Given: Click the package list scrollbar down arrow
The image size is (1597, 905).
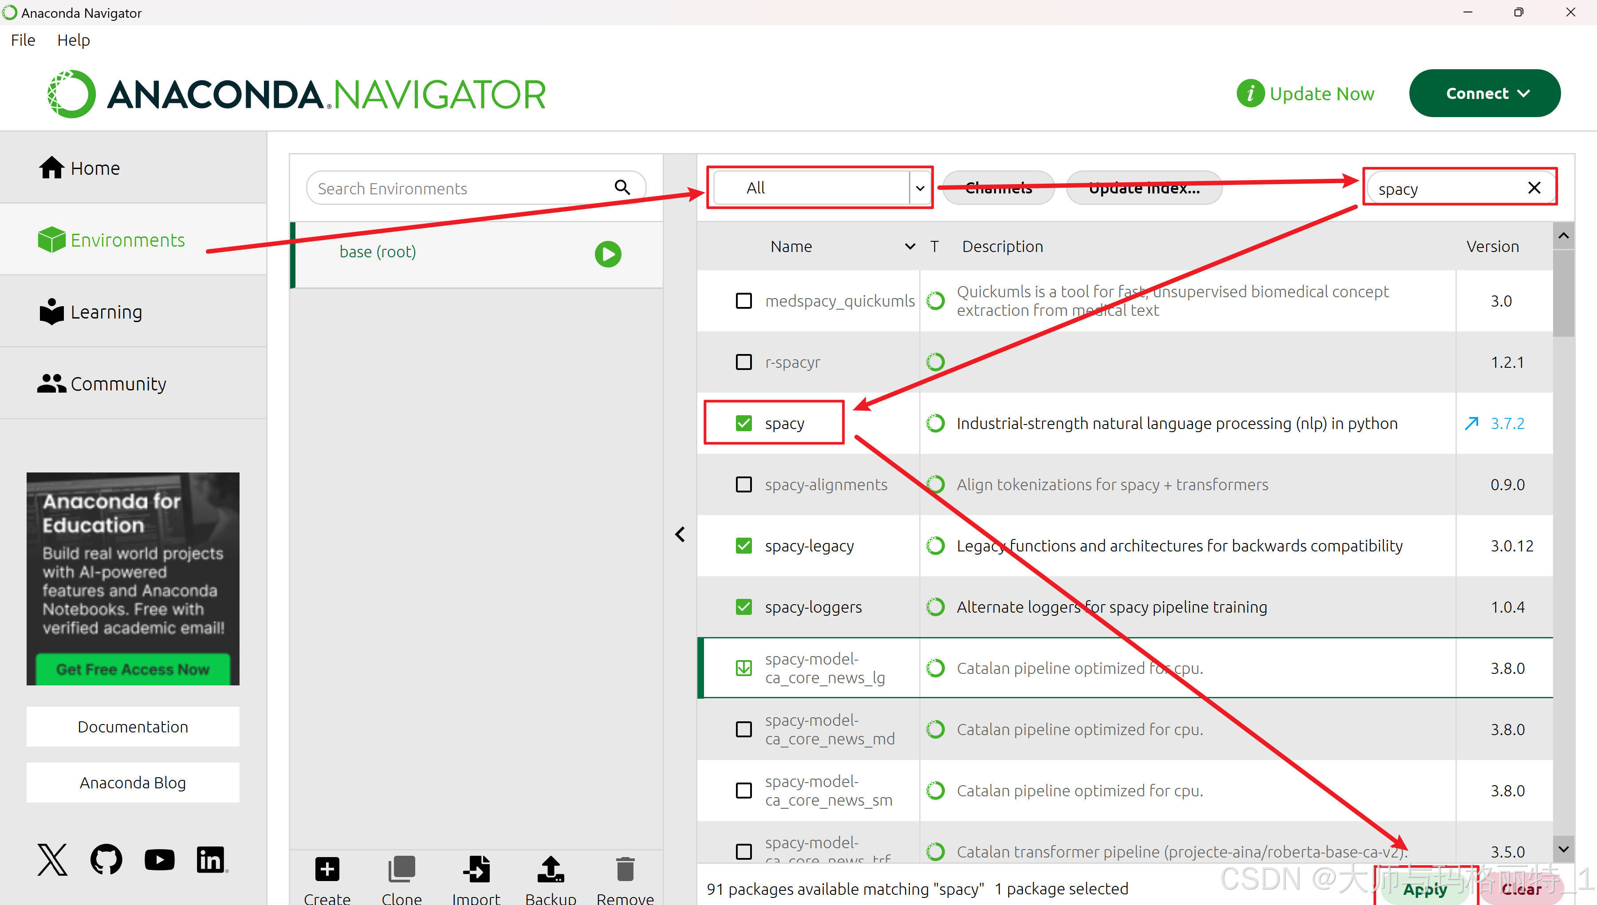Looking at the screenshot, I should [x=1563, y=848].
